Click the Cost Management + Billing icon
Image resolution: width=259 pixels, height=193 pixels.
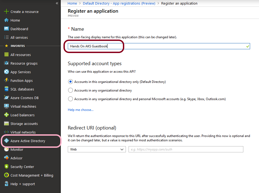point(6,175)
